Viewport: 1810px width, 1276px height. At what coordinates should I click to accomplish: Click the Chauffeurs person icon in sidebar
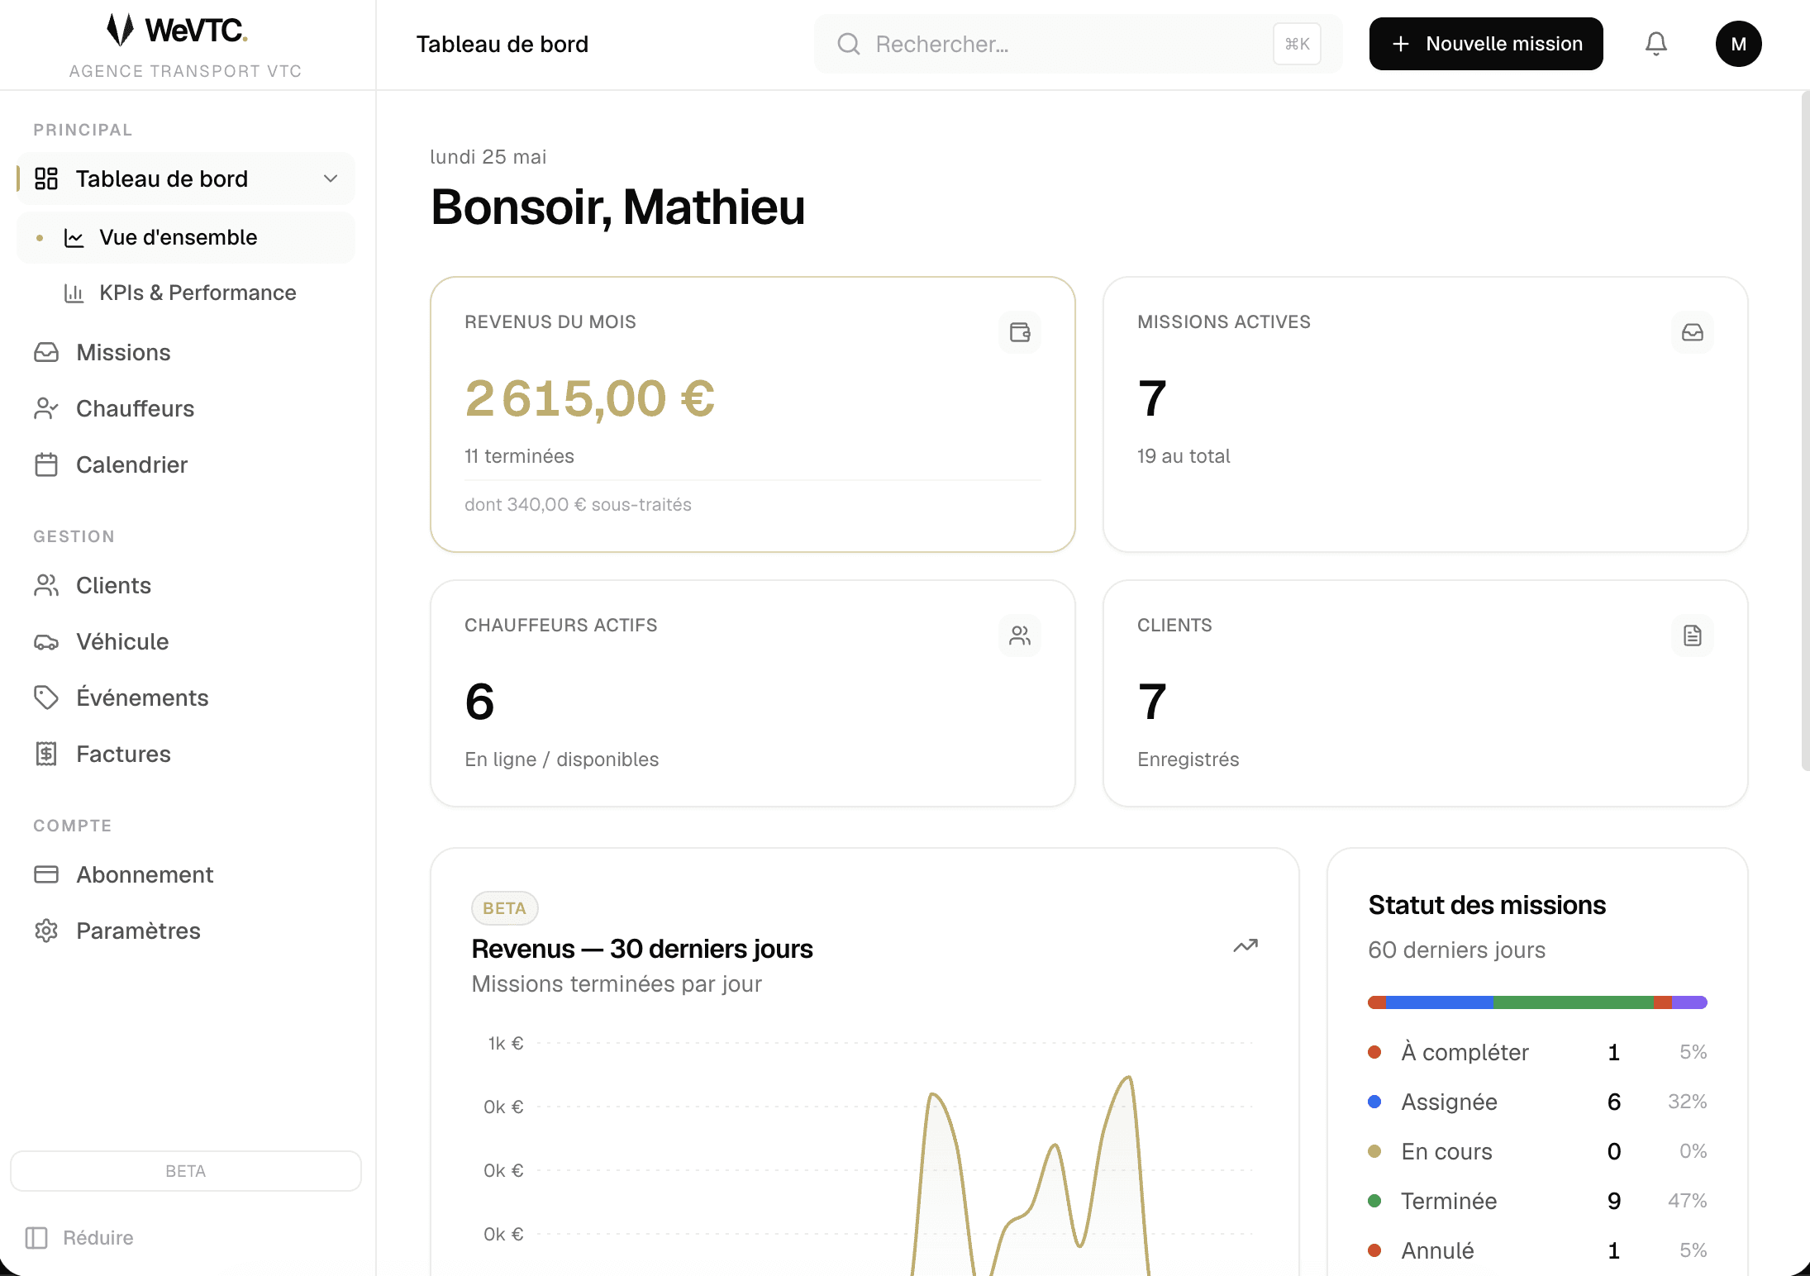click(46, 408)
